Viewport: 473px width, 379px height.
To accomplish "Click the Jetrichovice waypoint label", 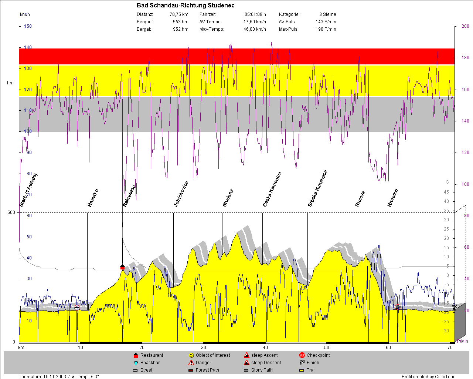I will tap(181, 194).
